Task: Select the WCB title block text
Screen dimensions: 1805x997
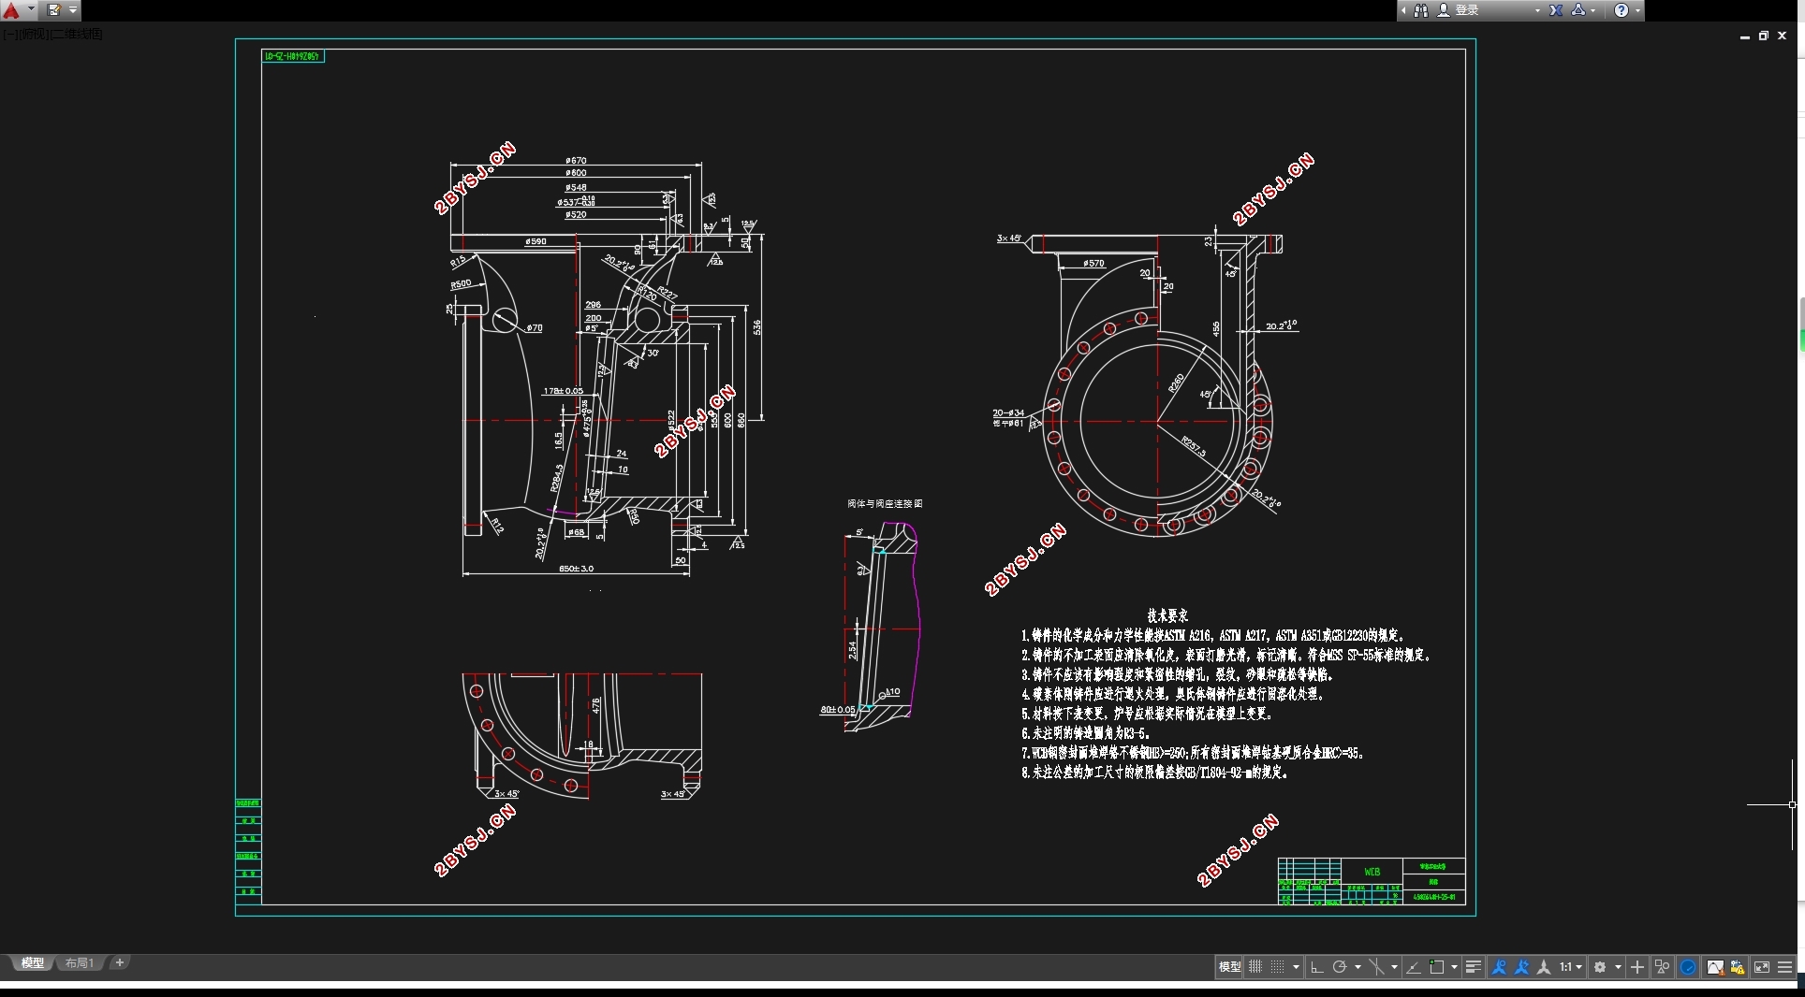Action: [1372, 872]
